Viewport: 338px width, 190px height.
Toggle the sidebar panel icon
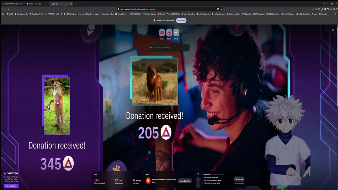pos(325,9)
